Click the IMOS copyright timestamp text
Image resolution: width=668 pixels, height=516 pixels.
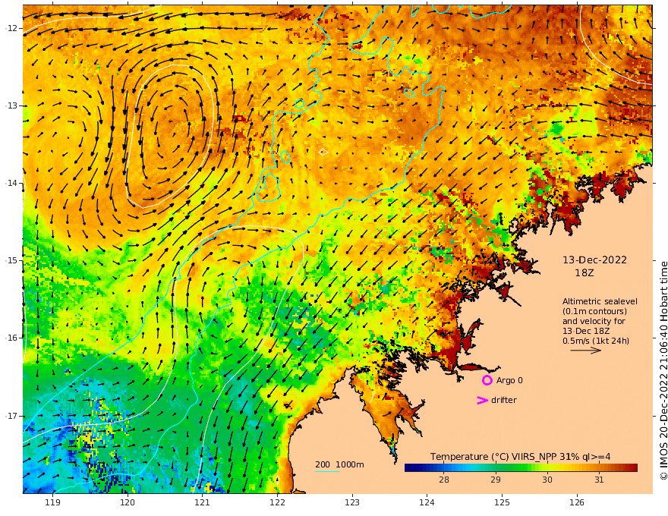click(663, 370)
